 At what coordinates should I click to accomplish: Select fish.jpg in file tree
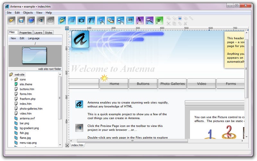22,133
